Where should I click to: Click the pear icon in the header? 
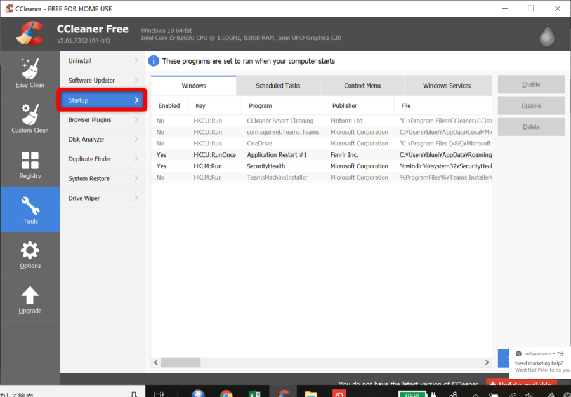547,35
